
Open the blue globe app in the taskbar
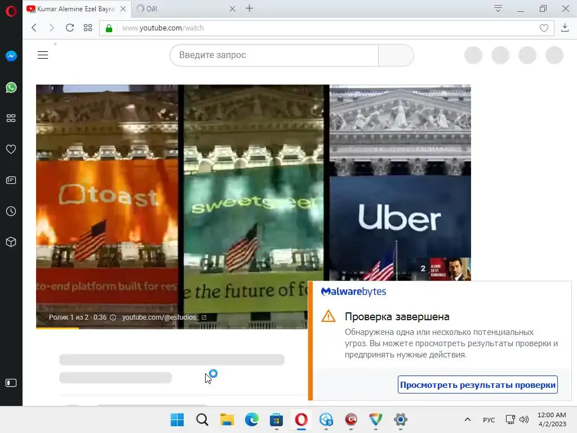point(326,419)
